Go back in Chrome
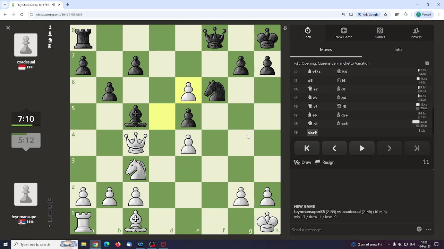 pos(5,15)
